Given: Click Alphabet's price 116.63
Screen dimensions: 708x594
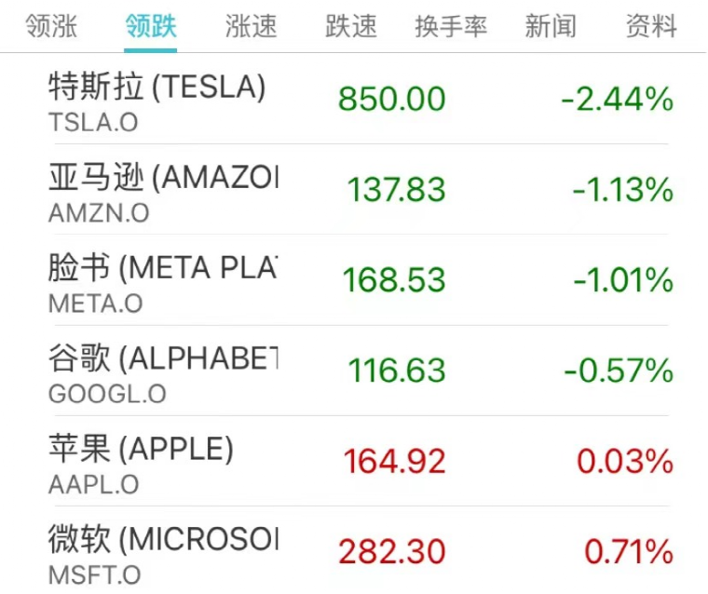Looking at the screenshot, I should click(x=397, y=371).
